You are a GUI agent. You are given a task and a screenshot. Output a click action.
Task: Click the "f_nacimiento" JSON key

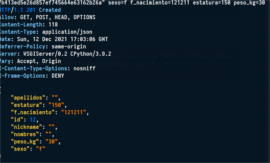[x=33, y=112]
